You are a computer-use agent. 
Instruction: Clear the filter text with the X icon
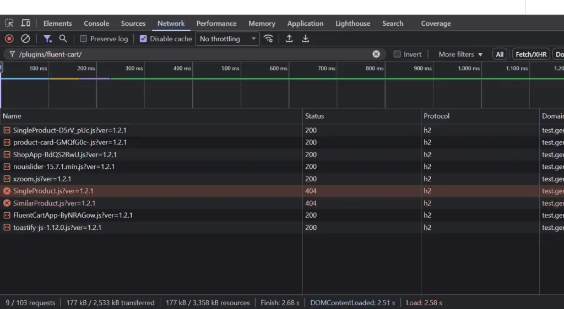point(376,54)
